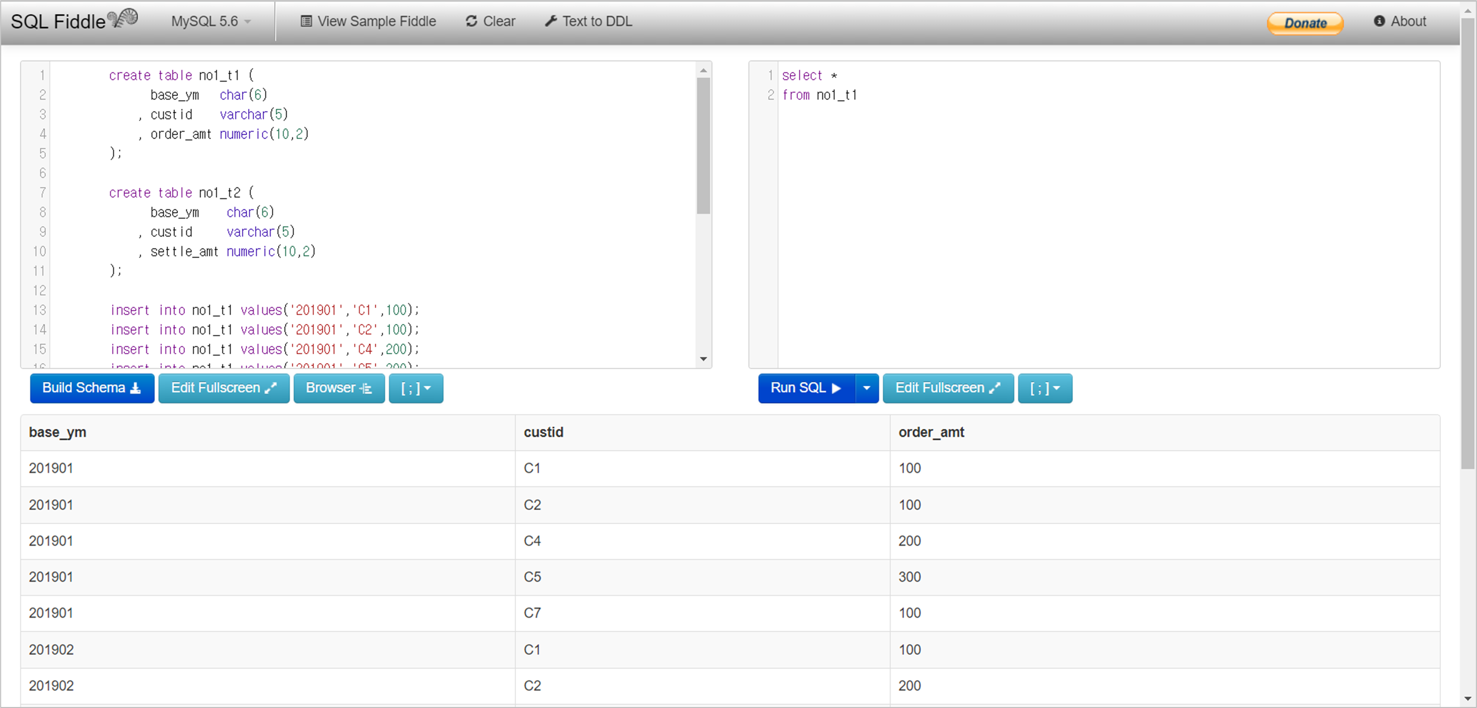Click the Build Schema download icon
The image size is (1477, 708).
point(136,388)
